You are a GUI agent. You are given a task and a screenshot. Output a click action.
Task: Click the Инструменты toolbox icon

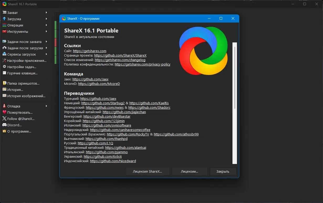click(x=4, y=31)
